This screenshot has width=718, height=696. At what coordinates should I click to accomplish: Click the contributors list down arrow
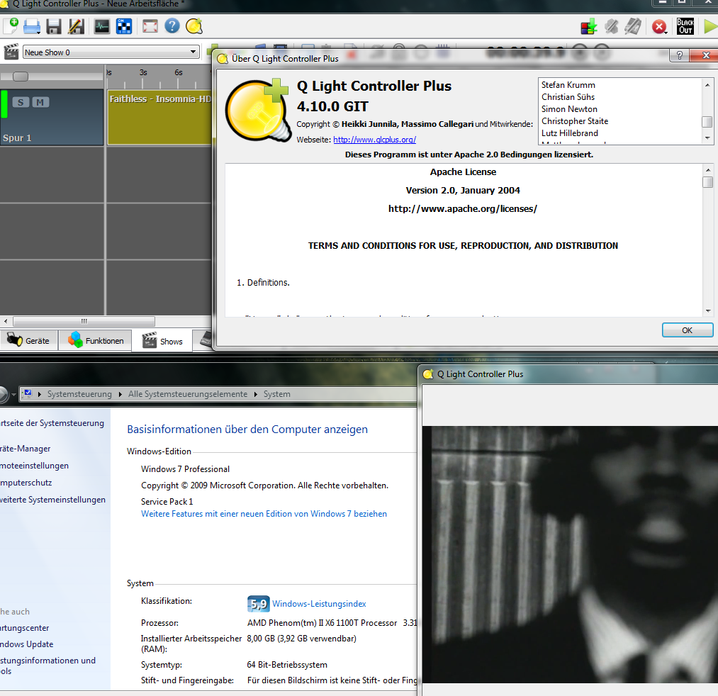(707, 137)
